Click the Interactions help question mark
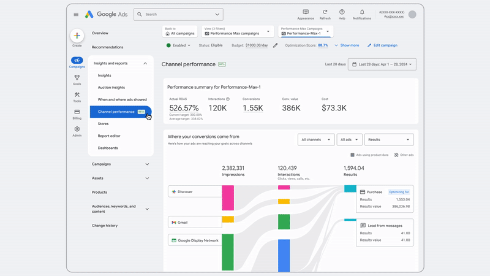The image size is (490, 276). pyautogui.click(x=228, y=99)
